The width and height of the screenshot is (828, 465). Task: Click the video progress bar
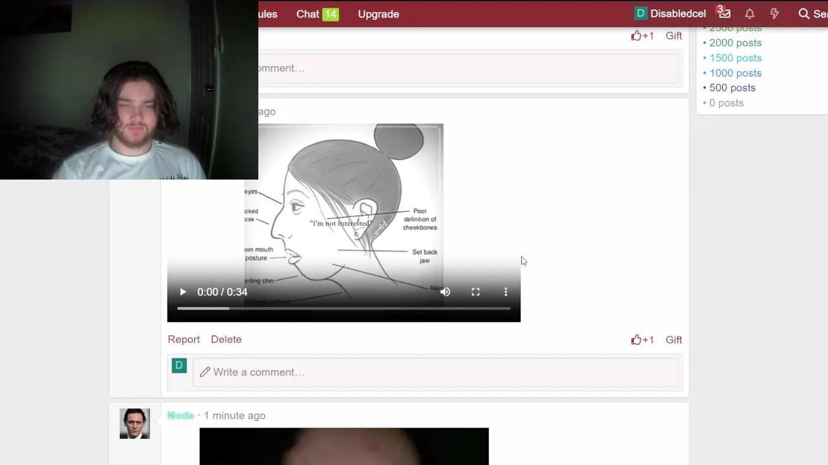click(x=343, y=309)
